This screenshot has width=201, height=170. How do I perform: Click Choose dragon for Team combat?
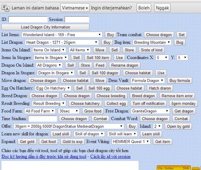point(159,35)
